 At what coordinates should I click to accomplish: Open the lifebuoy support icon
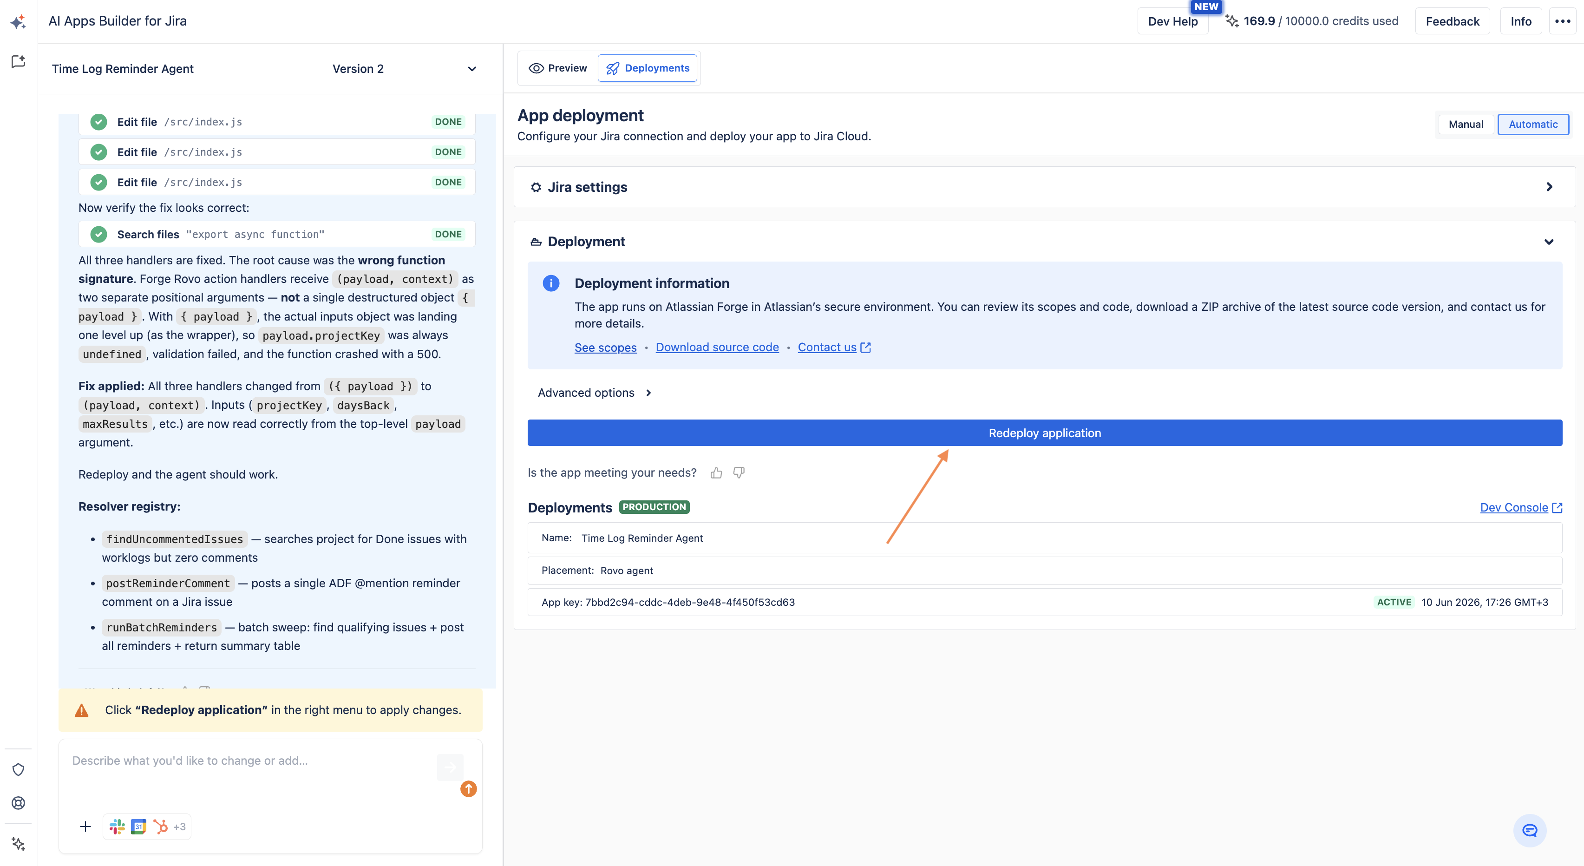tap(19, 803)
